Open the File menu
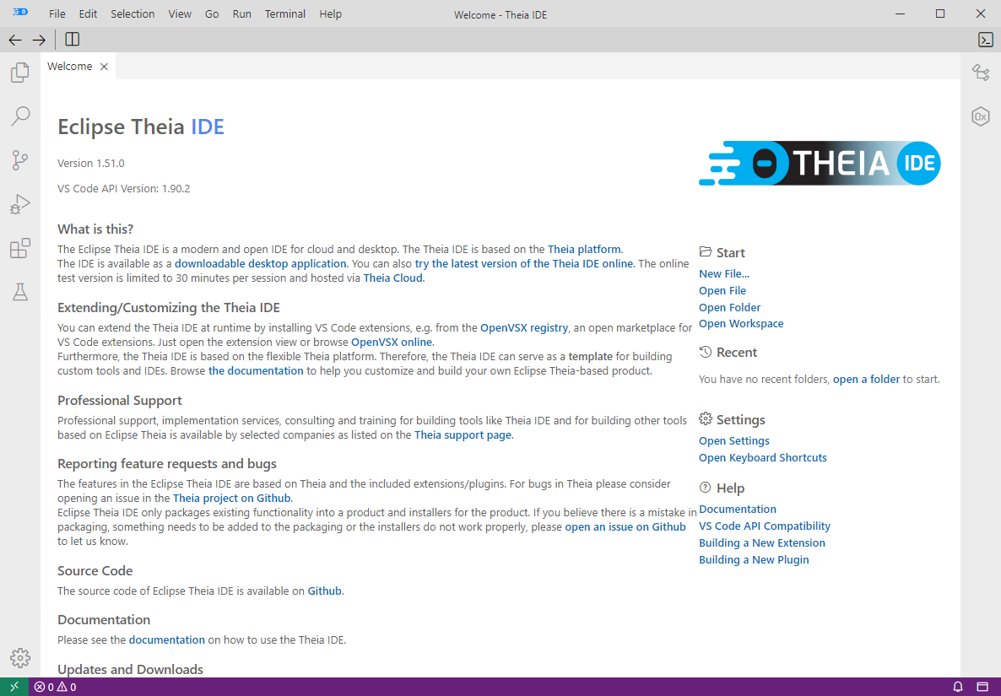This screenshot has width=1001, height=696. click(x=57, y=14)
